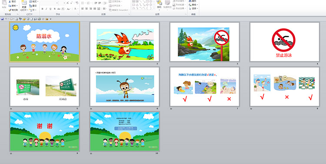Click the New Slide (新建幻灯片) button
Screen dimensions: 326x164
click(x=24, y=6)
